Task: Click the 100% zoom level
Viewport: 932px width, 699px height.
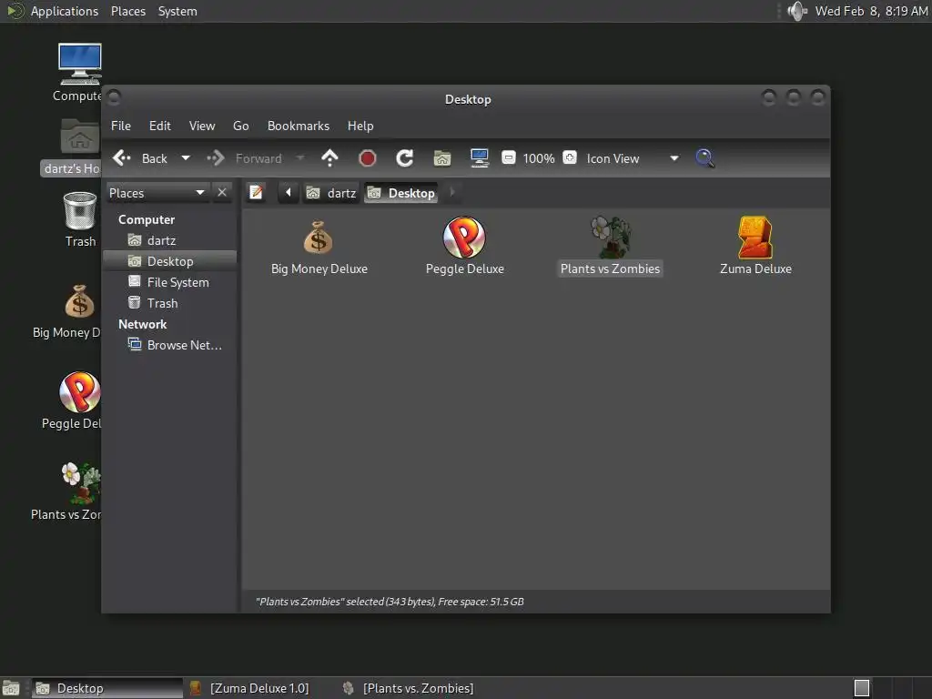Action: [539, 158]
